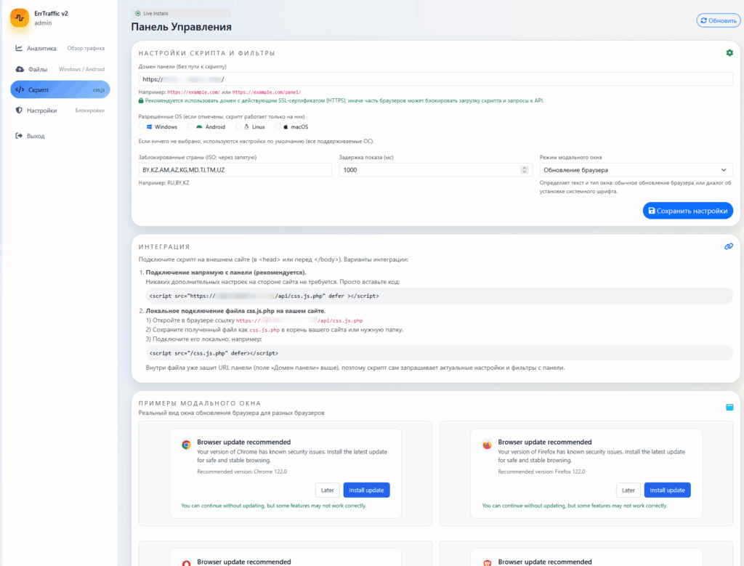
Task: Click the Brave logo in the lower-right preview
Action: [487, 561]
